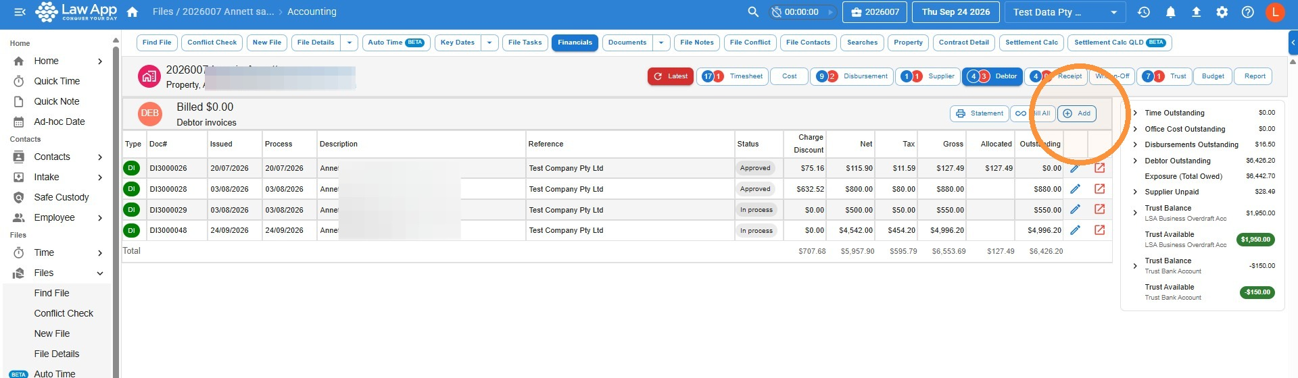The height and width of the screenshot is (378, 1298).
Task: Expand Intake sidebar item
Action: [100, 177]
